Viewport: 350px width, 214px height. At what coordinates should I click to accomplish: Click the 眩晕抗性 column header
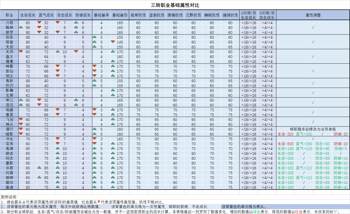coord(138,15)
